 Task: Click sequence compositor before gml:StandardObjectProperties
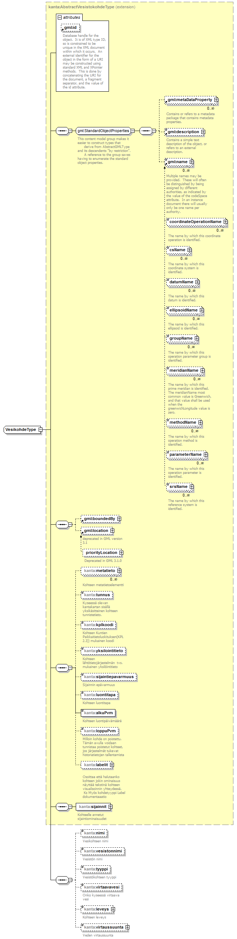62,131
